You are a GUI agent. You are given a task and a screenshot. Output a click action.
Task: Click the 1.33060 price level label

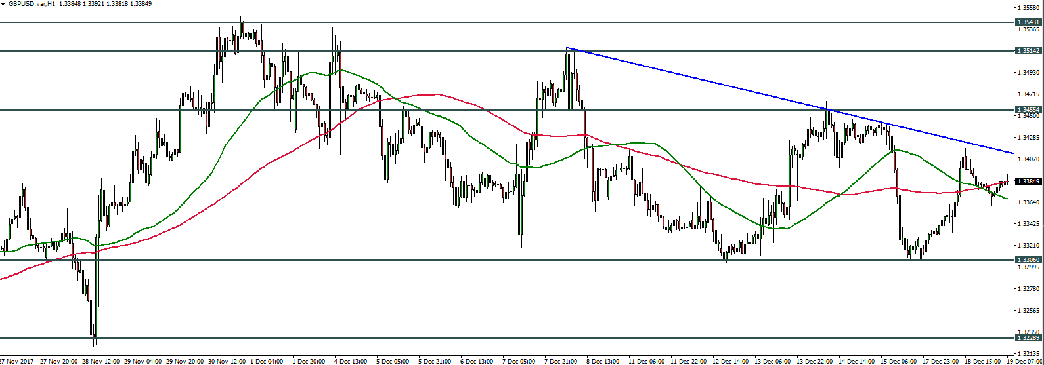(1028, 259)
